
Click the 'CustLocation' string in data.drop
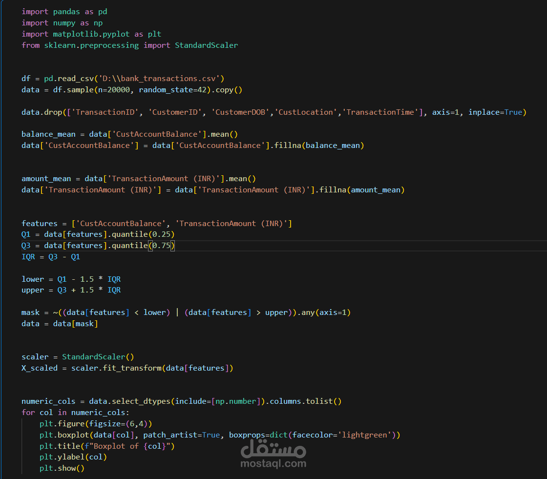pos(306,112)
